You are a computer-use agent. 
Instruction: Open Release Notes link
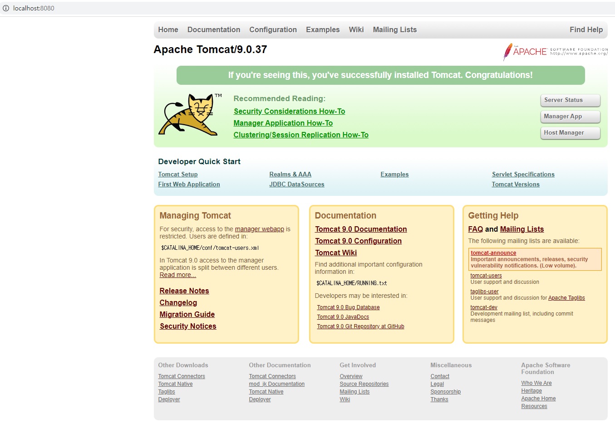(184, 291)
